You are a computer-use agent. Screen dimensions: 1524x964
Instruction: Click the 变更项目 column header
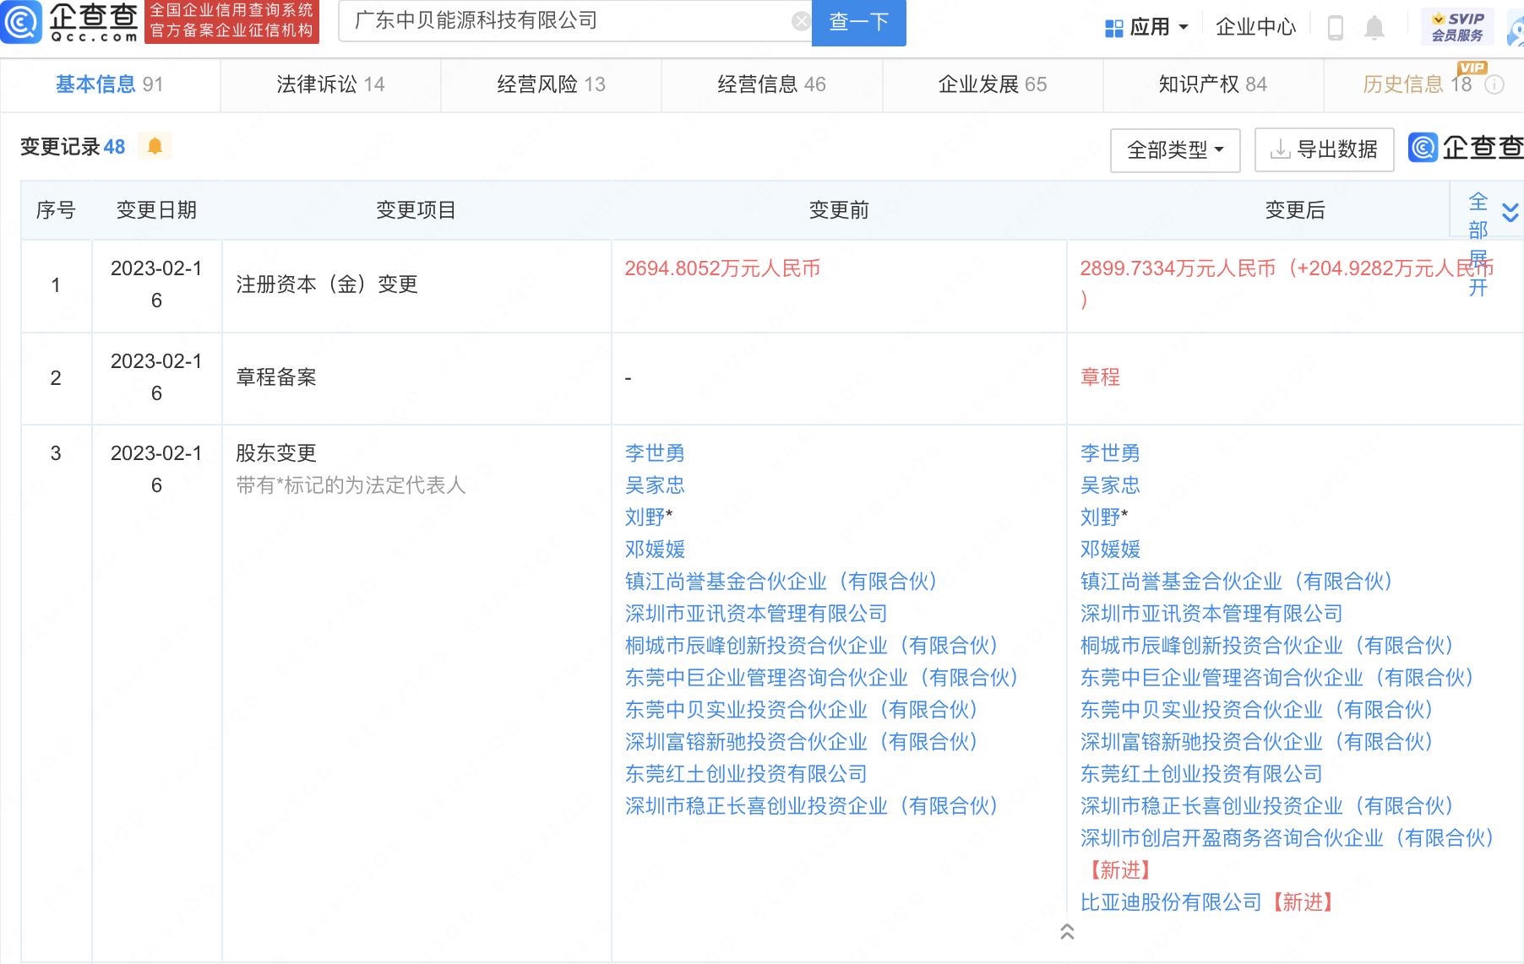click(416, 210)
